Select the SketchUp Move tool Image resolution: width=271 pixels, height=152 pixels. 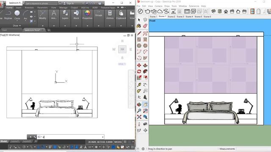coord(139,65)
